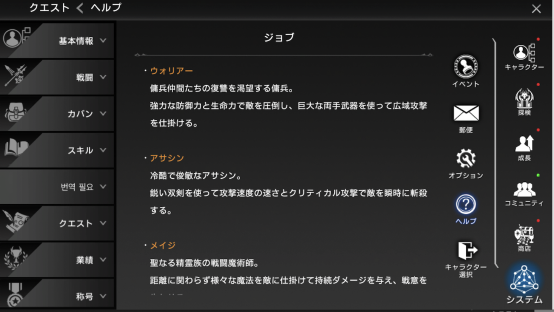Open the キャラクター menu icon
The image size is (554, 312).
(x=524, y=53)
